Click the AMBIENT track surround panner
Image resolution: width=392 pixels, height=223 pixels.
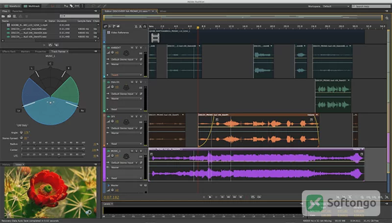click(x=126, y=53)
